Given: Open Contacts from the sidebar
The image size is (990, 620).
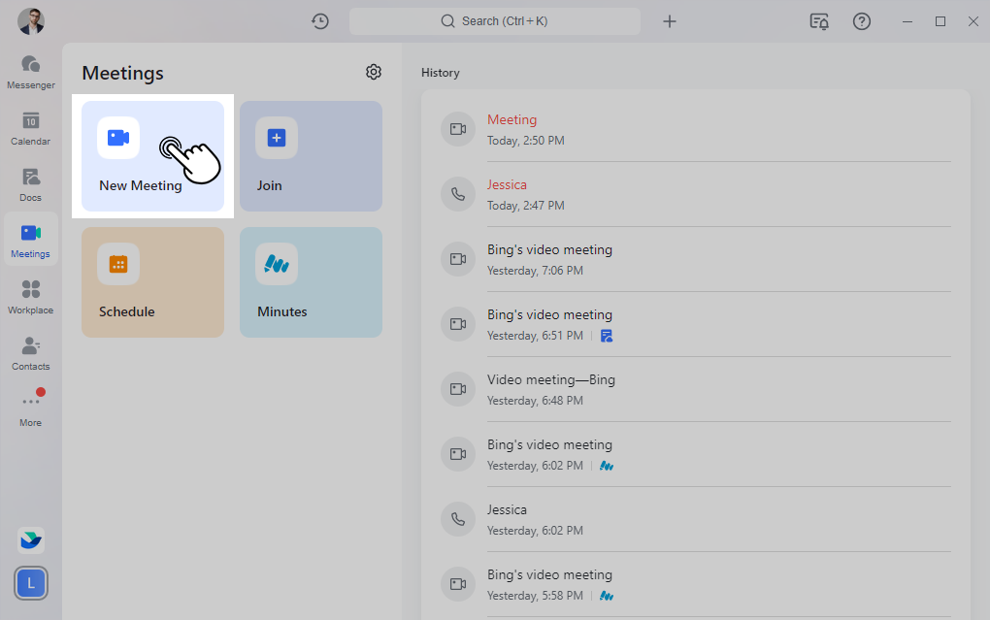Looking at the screenshot, I should pyautogui.click(x=31, y=353).
